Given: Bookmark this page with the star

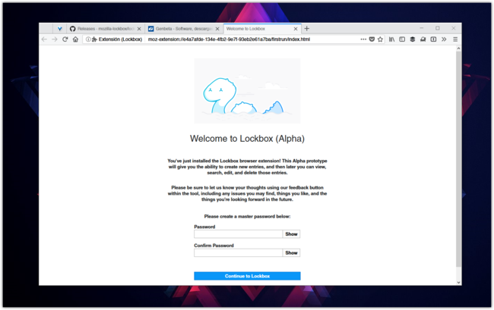Looking at the screenshot, I should click(380, 39).
